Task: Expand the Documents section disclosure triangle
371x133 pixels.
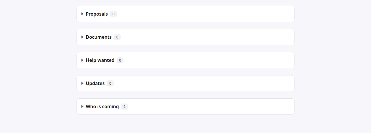Action: pos(83,37)
